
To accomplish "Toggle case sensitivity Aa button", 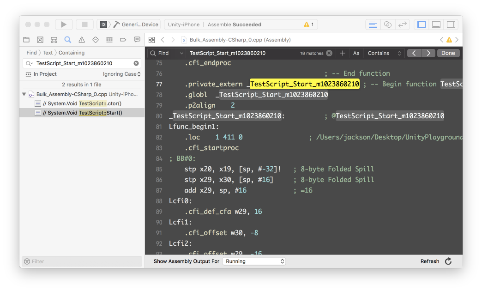I will pos(356,53).
